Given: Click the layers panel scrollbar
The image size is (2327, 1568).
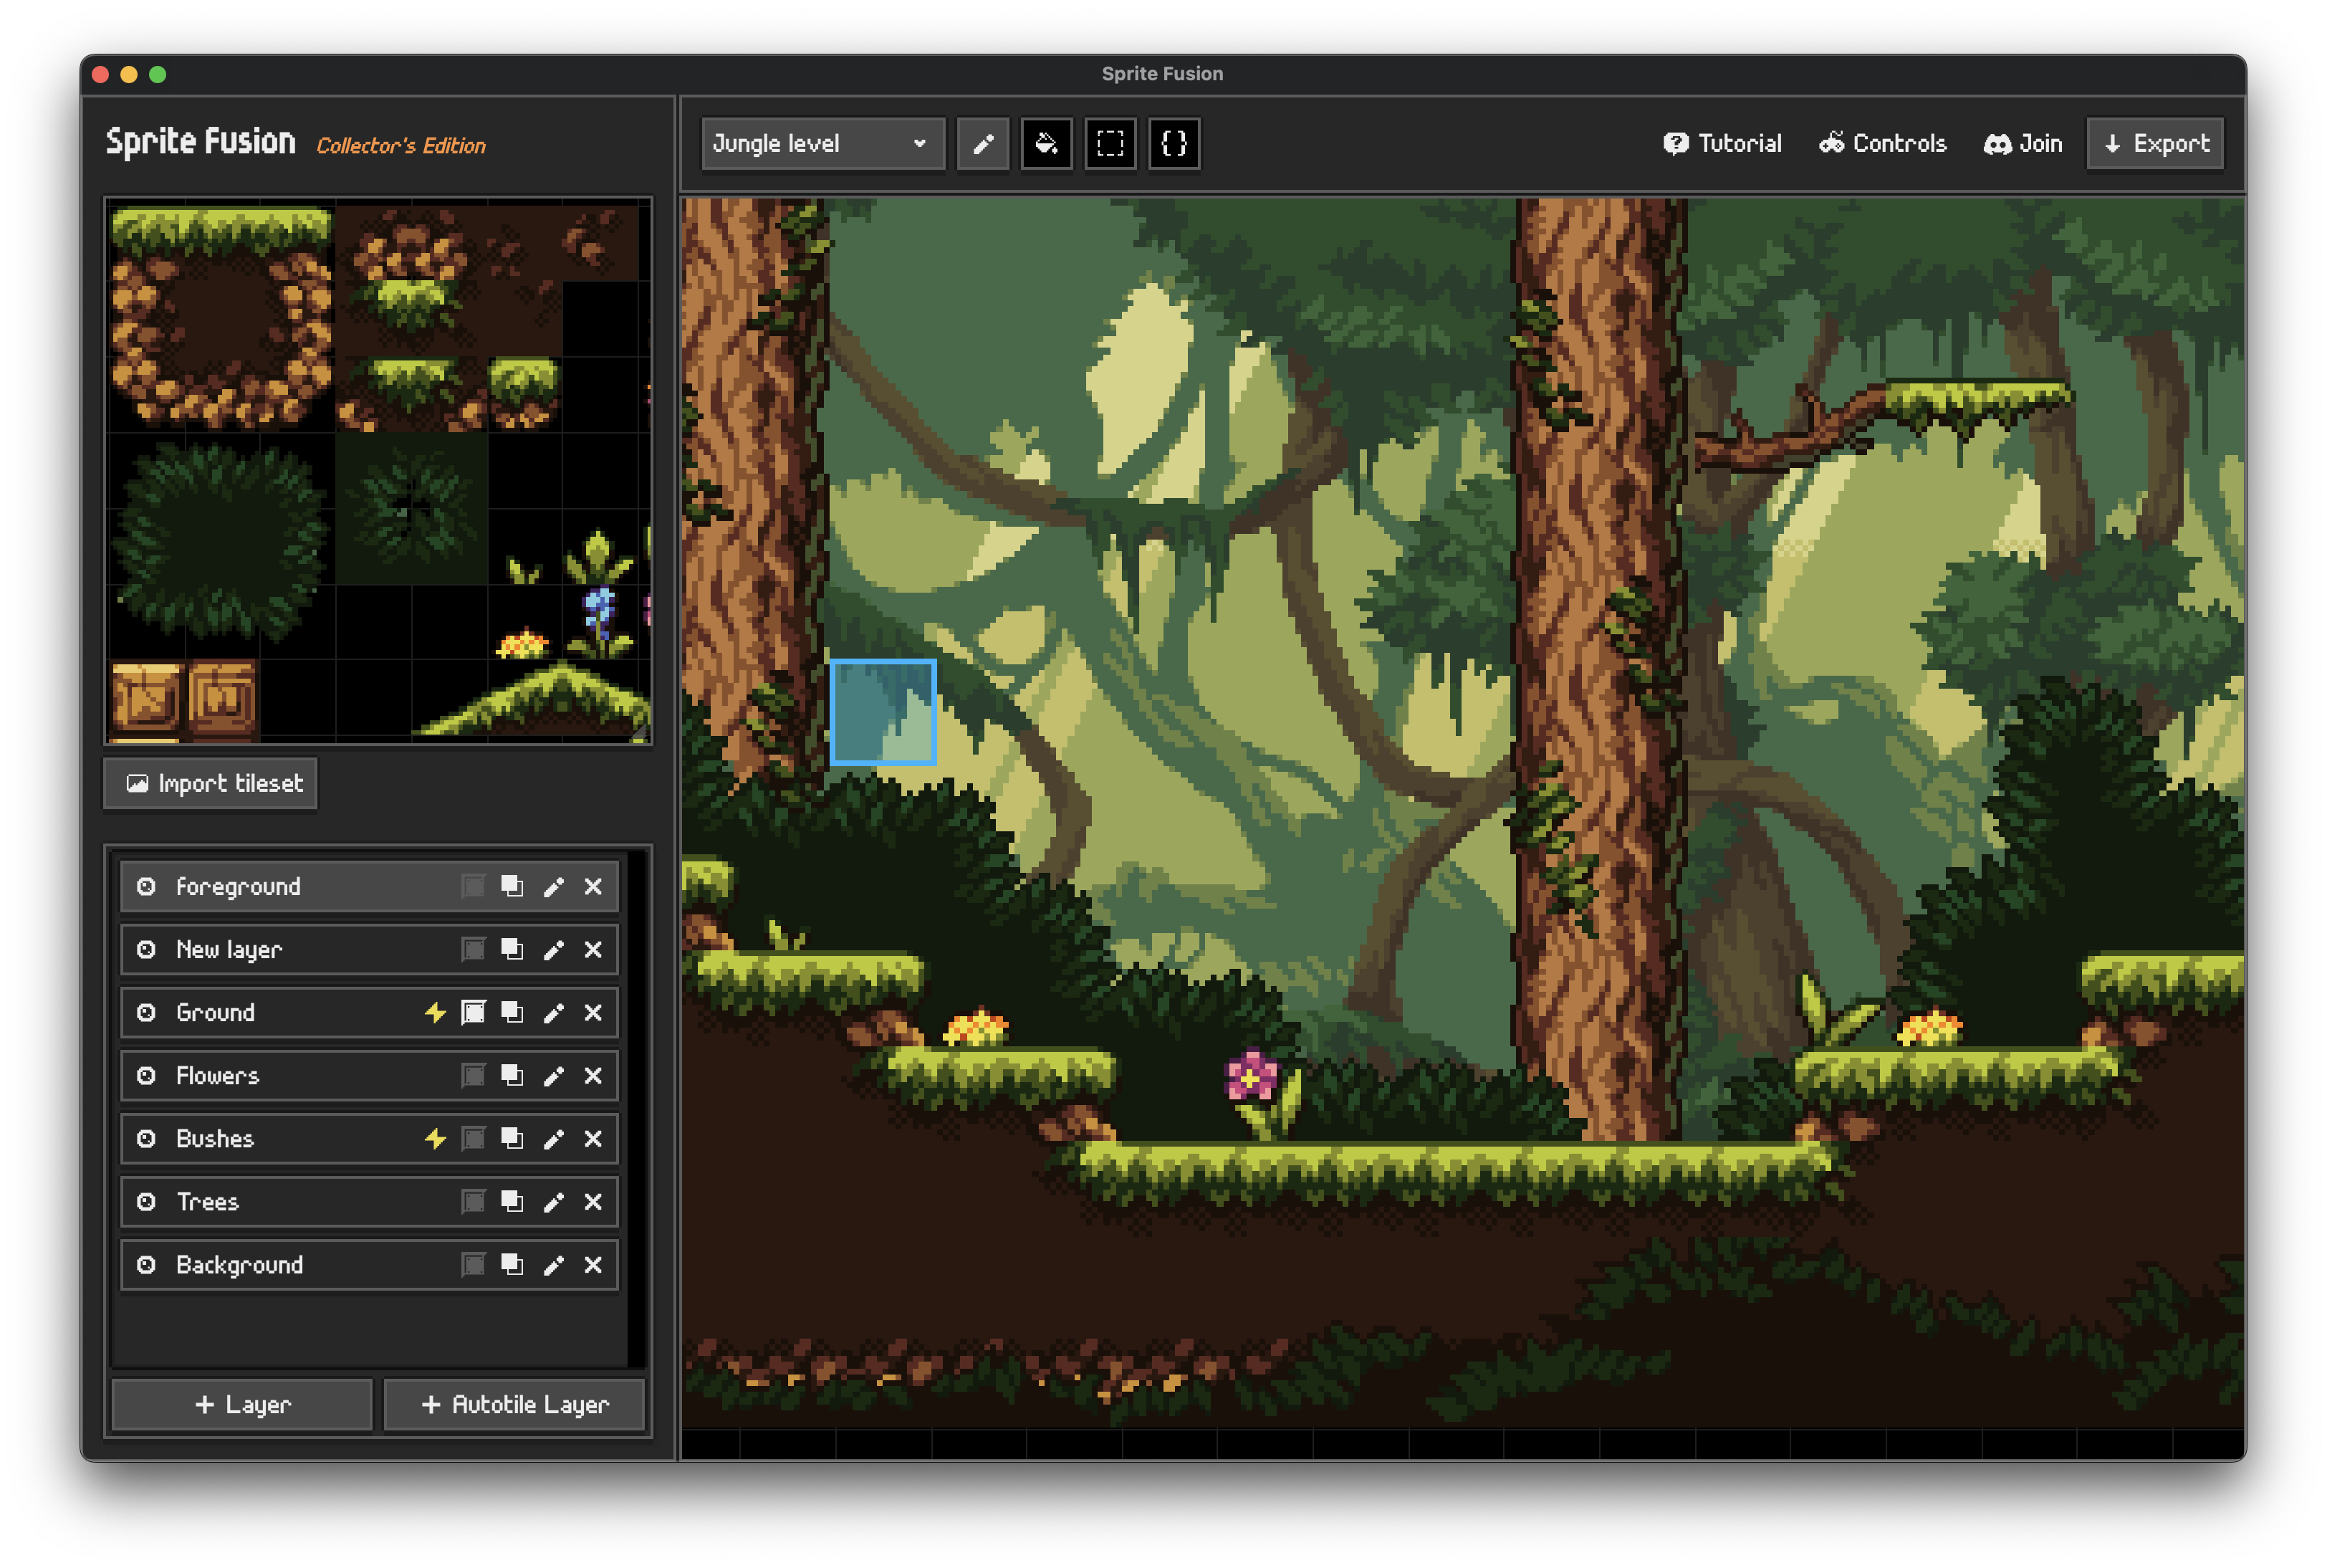Looking at the screenshot, I should click(x=635, y=1110).
